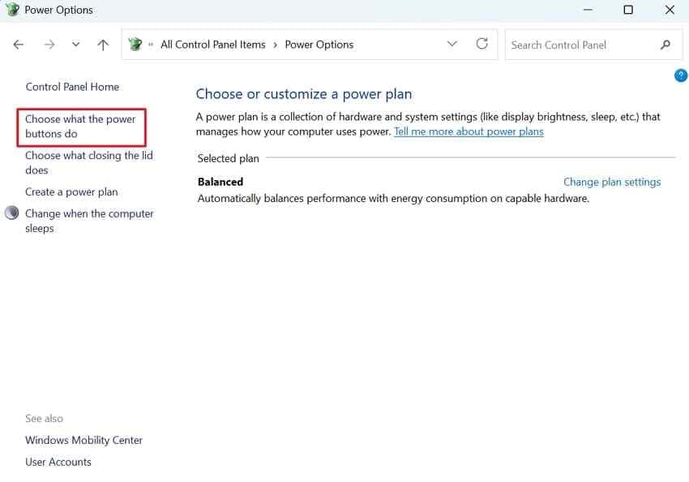Expand breadcrumb chevron after All Control Panel Items
The height and width of the screenshot is (482, 689).
[275, 45]
